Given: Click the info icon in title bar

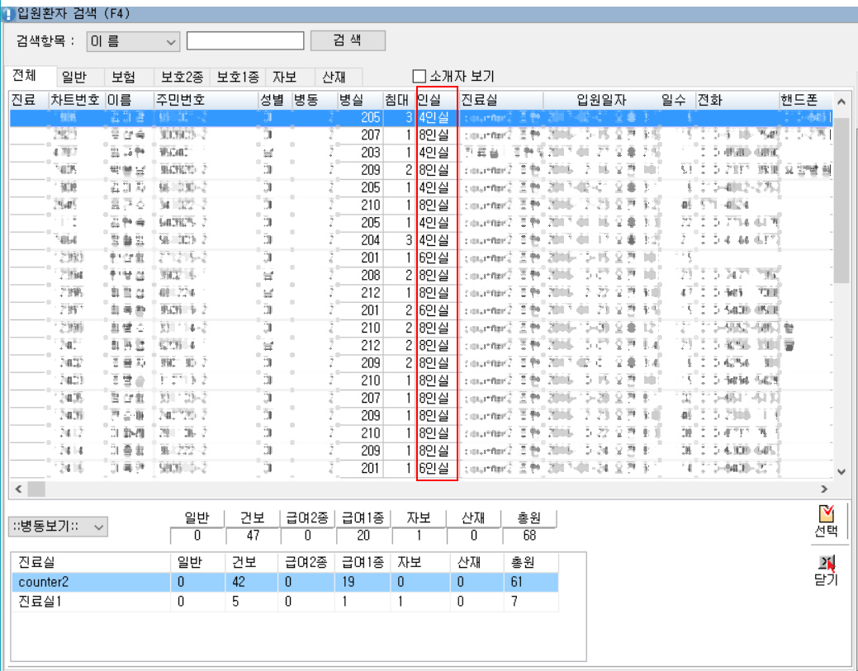Looking at the screenshot, I should (8, 14).
